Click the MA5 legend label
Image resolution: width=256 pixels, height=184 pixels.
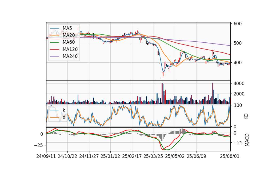coord(67,28)
